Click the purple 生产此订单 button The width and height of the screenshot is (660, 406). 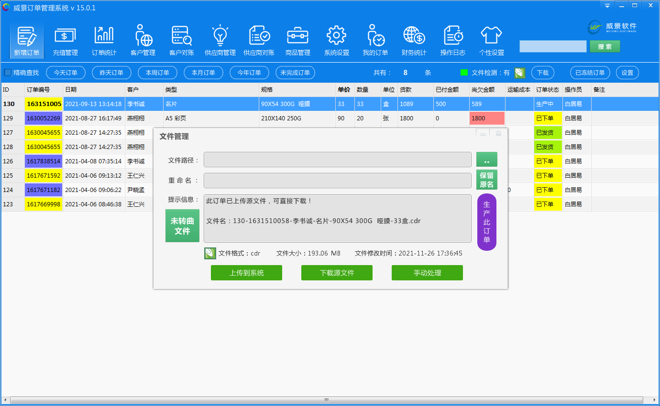tap(486, 222)
